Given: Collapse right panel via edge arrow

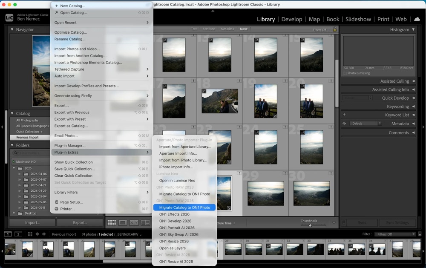Looking at the screenshot, I should click(423, 127).
